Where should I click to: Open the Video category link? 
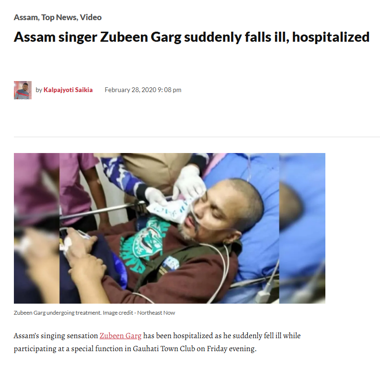(91, 17)
